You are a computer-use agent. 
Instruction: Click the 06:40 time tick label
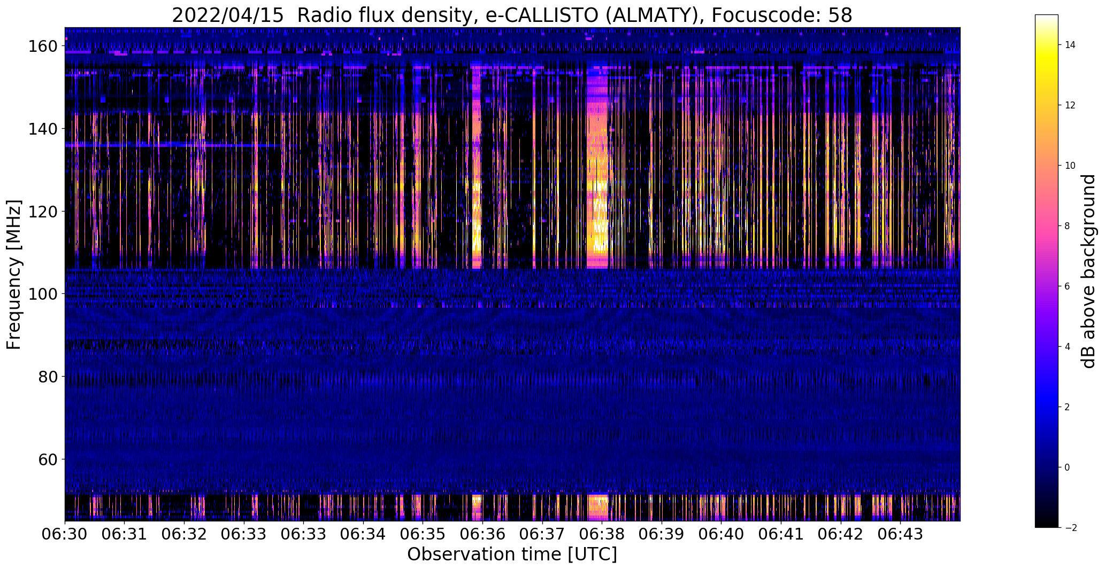[x=722, y=534]
